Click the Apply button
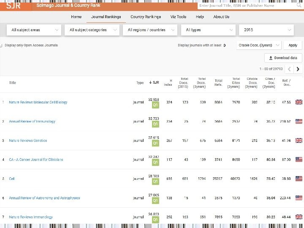Viewport: 304px width, 228px height. point(293,45)
